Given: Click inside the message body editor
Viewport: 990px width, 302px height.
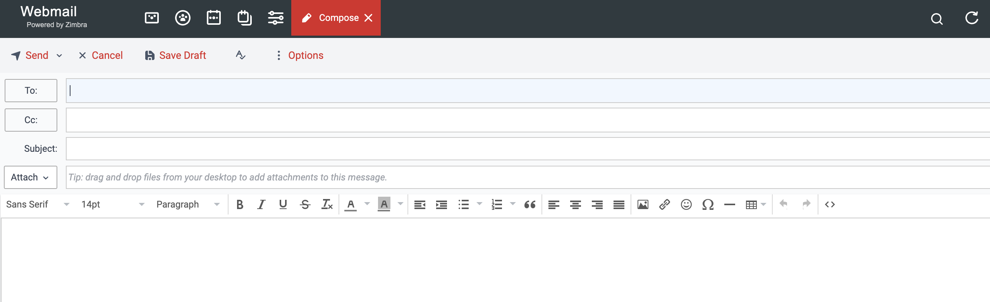Looking at the screenshot, I should (495, 260).
